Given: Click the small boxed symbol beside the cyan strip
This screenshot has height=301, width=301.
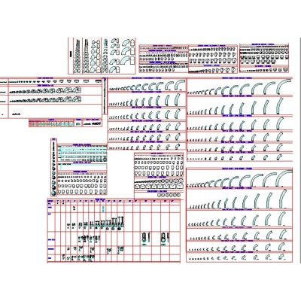Looking at the screenshot, I should 78,124.
